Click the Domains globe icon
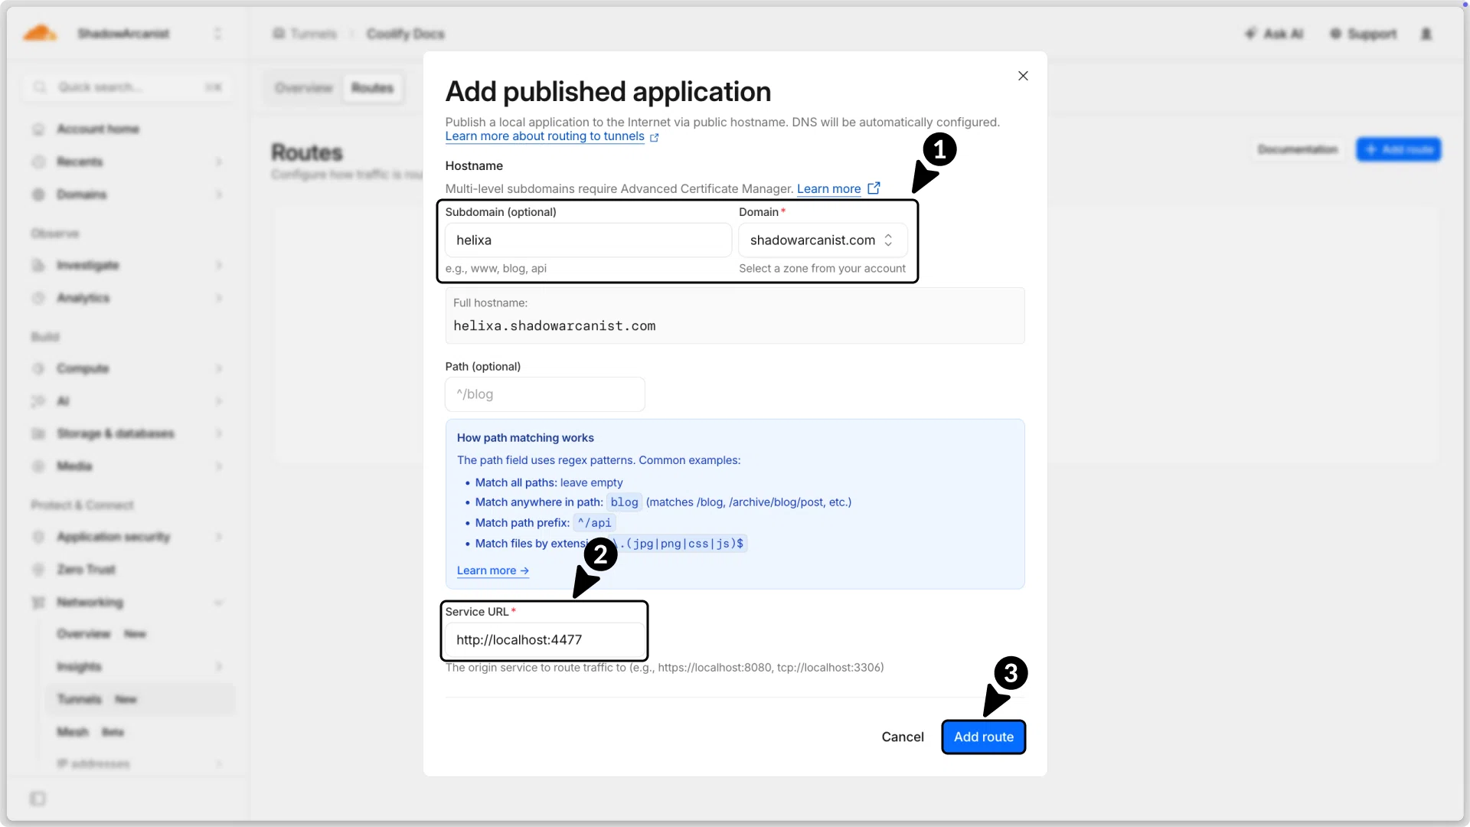This screenshot has height=827, width=1470. [x=38, y=194]
